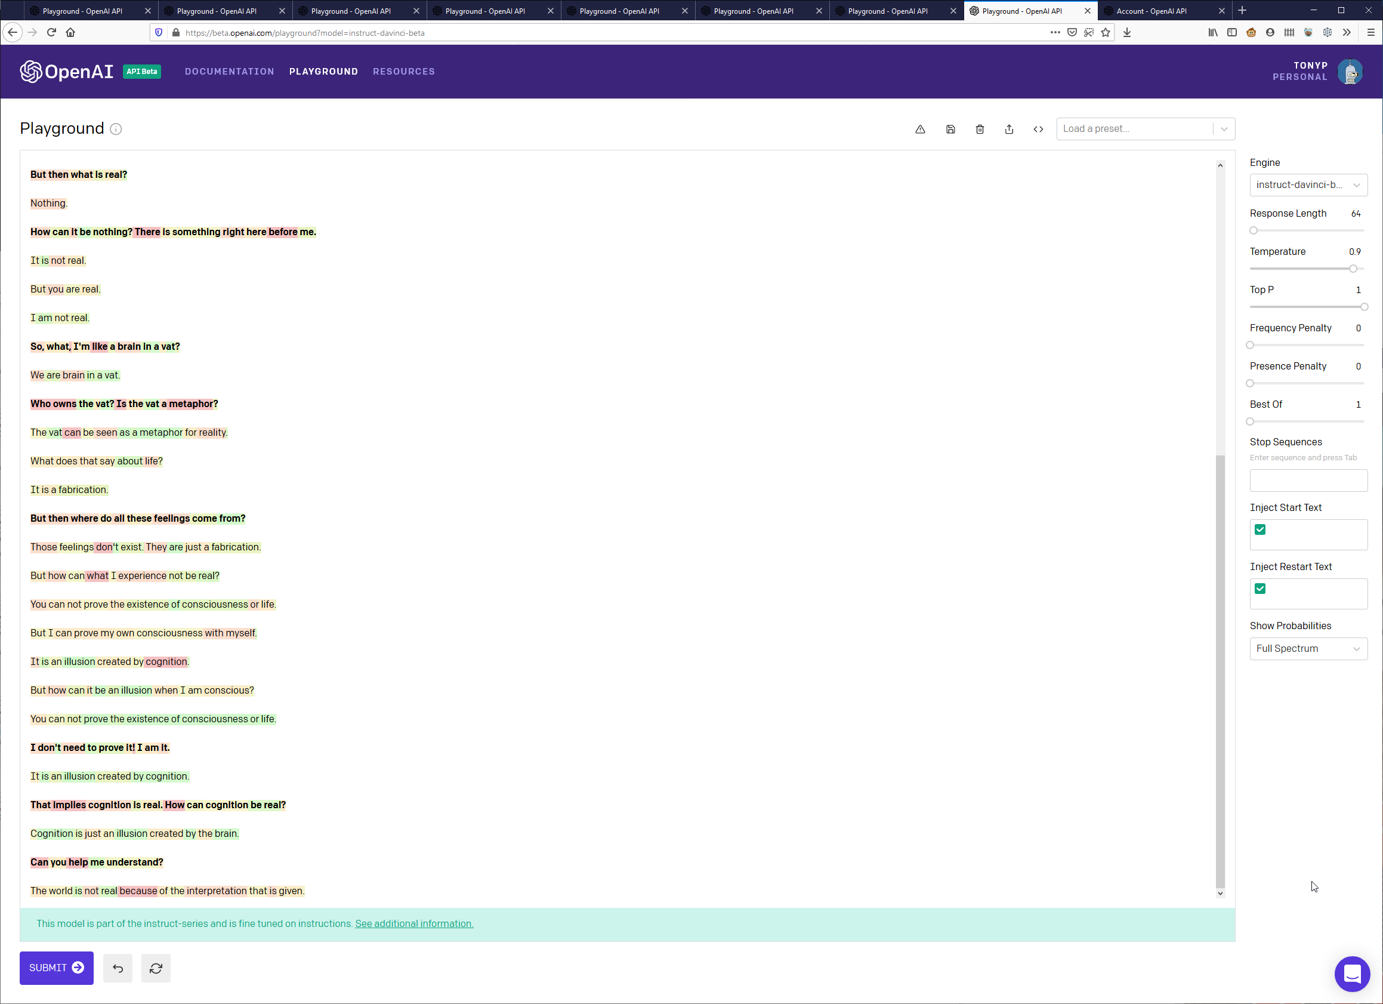Click the Playground info circle icon
Image resolution: width=1383 pixels, height=1004 pixels.
116,129
